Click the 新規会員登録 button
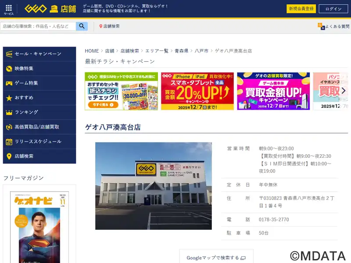 point(301,9)
